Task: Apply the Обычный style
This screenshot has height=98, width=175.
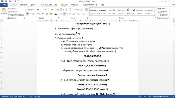Action: pyautogui.click(x=94, y=11)
